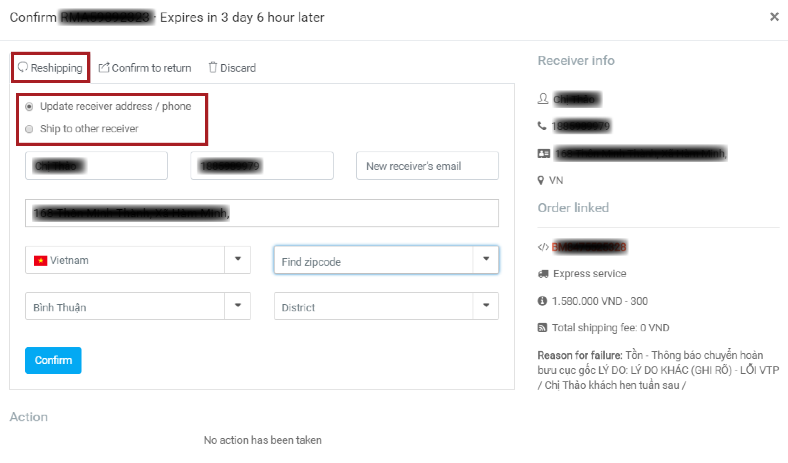Click the address card icon
This screenshot has height=463, width=788.
click(x=543, y=153)
